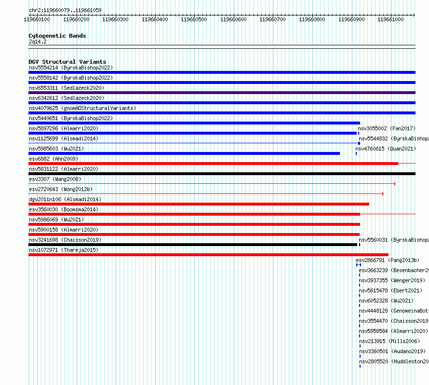Open variant nsv6553311 (Sedlazeck2020) label
This screenshot has height=385, width=429.
point(67,88)
